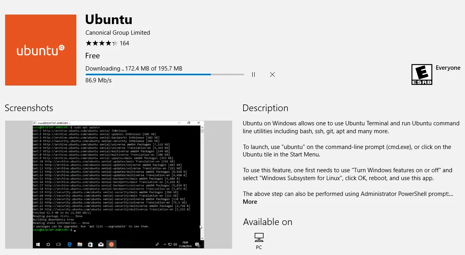Click the Start button in the screenshot taskbar

pos(38,244)
